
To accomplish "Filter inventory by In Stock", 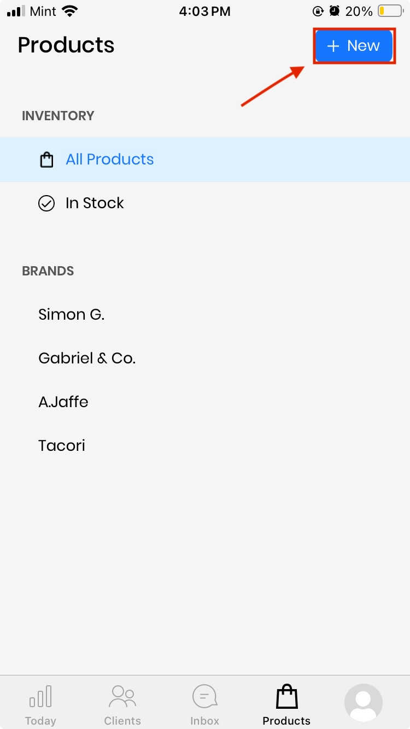I will 95,203.
